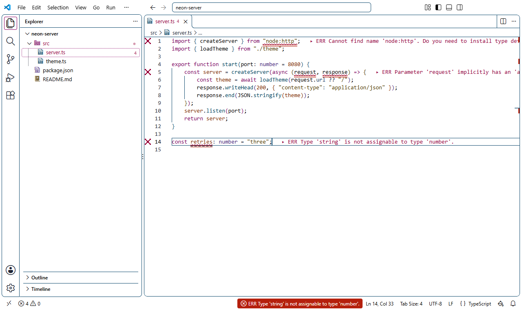Open the Search view icon
Screen dimensions: 522x310
point(11,41)
